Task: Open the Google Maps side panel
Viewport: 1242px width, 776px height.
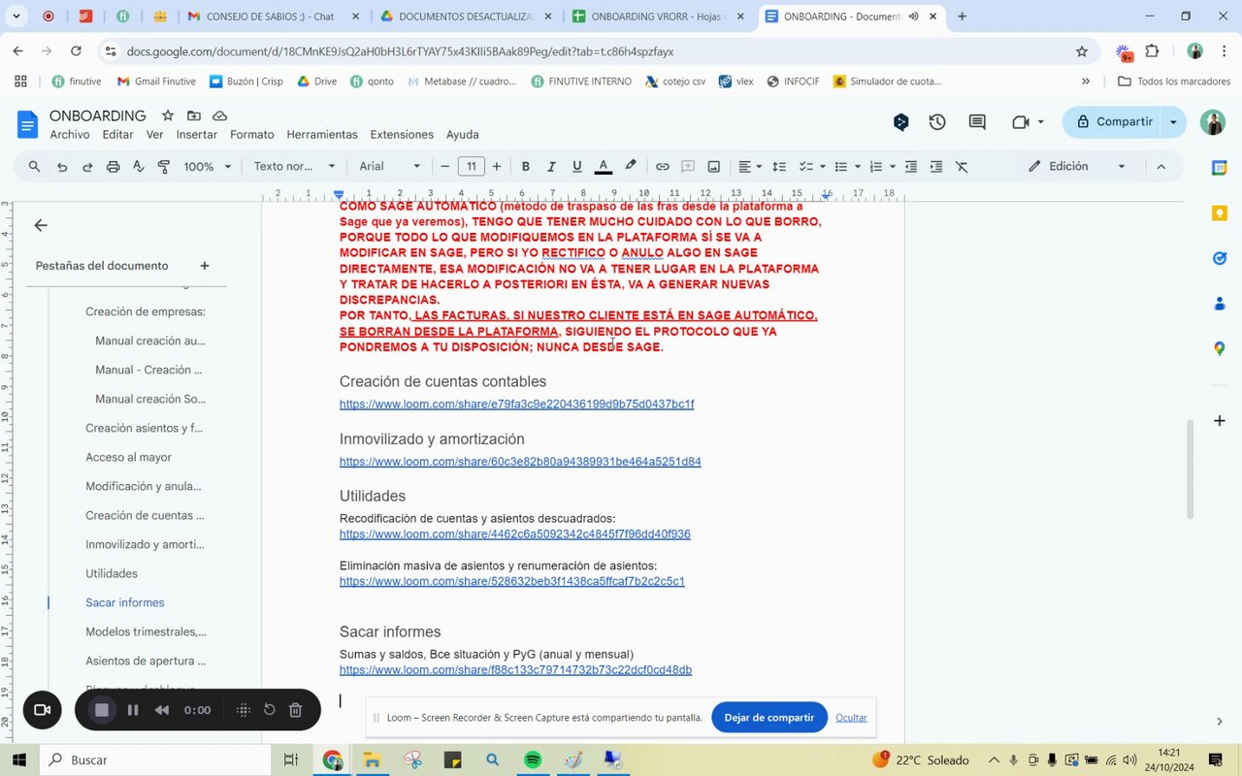Action: pyautogui.click(x=1220, y=348)
